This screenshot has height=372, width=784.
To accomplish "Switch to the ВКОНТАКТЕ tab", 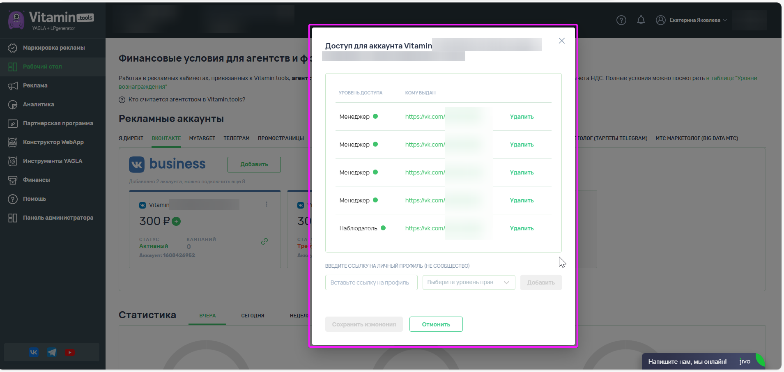I will click(166, 138).
